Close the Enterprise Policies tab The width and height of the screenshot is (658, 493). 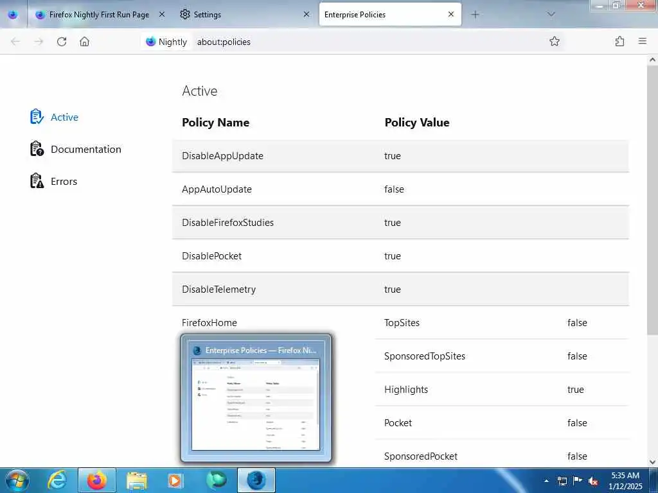click(x=451, y=14)
